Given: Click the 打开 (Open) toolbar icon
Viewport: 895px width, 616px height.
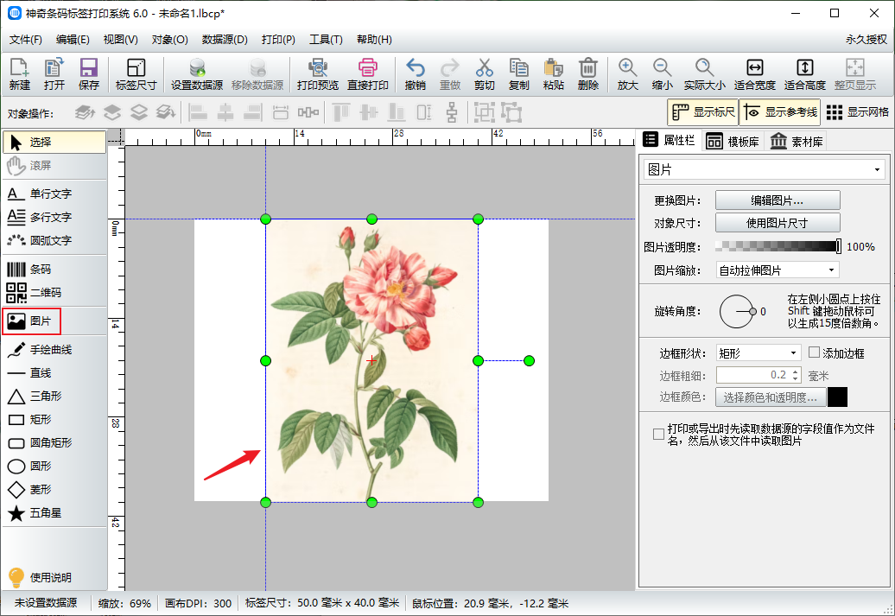Looking at the screenshot, I should pyautogui.click(x=54, y=74).
